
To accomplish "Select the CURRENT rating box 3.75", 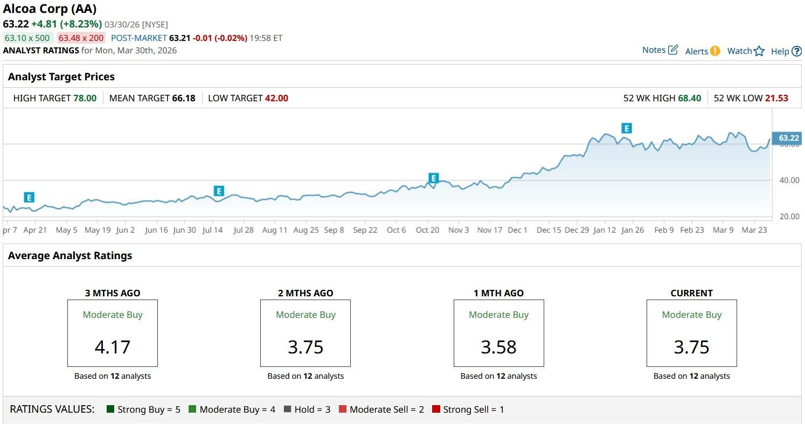I will point(691,333).
